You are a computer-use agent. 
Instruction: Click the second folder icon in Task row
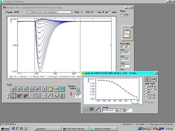pyautogui.click(x=19, y=89)
